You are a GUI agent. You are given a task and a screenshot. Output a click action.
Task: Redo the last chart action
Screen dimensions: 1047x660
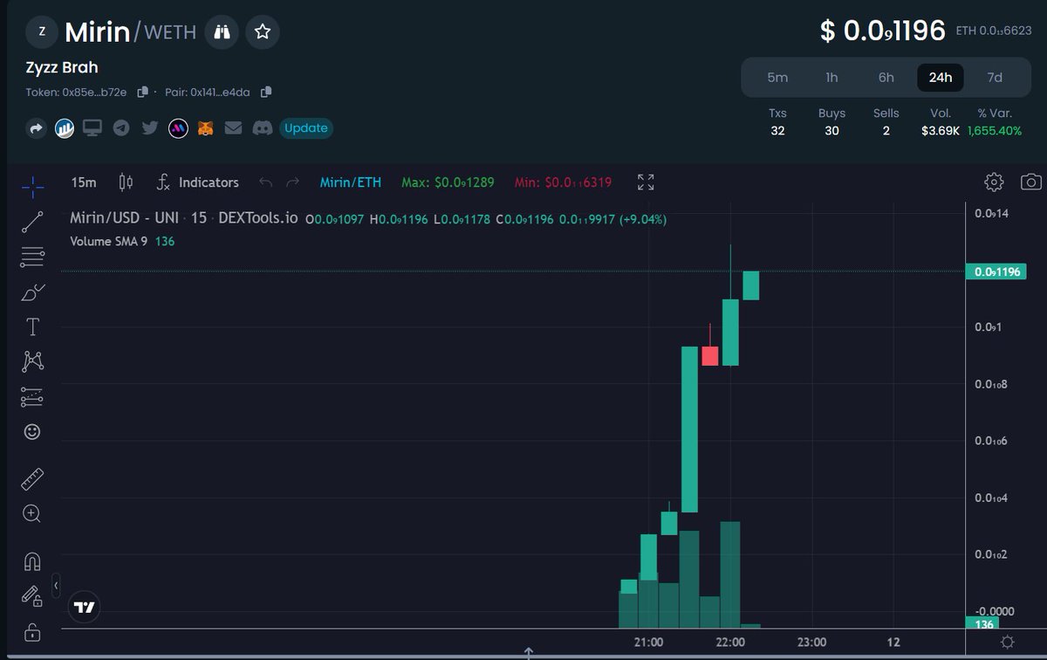pyautogui.click(x=293, y=182)
